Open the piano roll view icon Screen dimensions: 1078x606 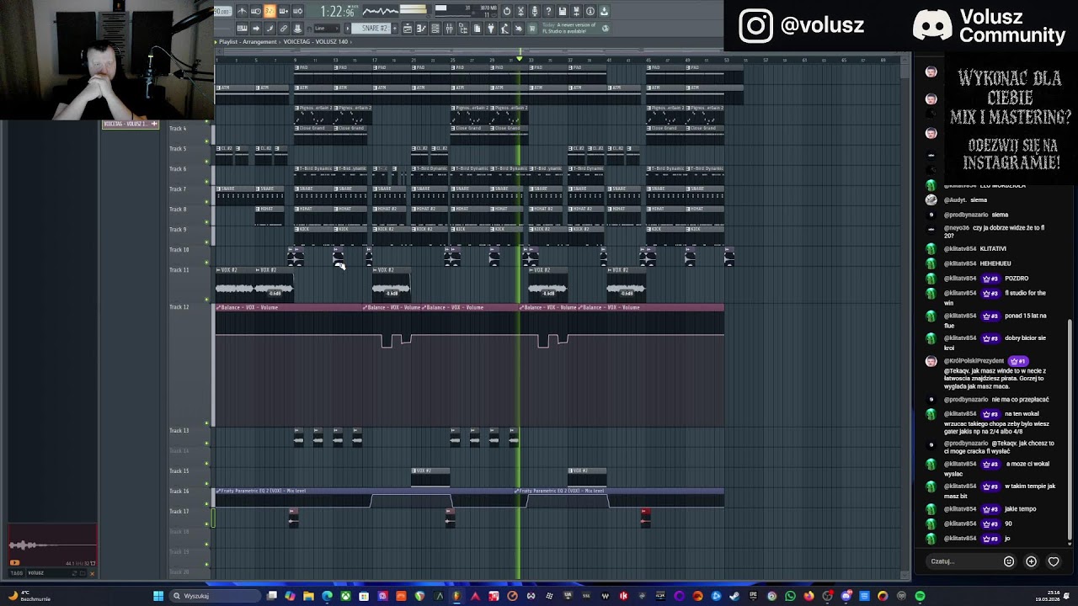[421, 29]
